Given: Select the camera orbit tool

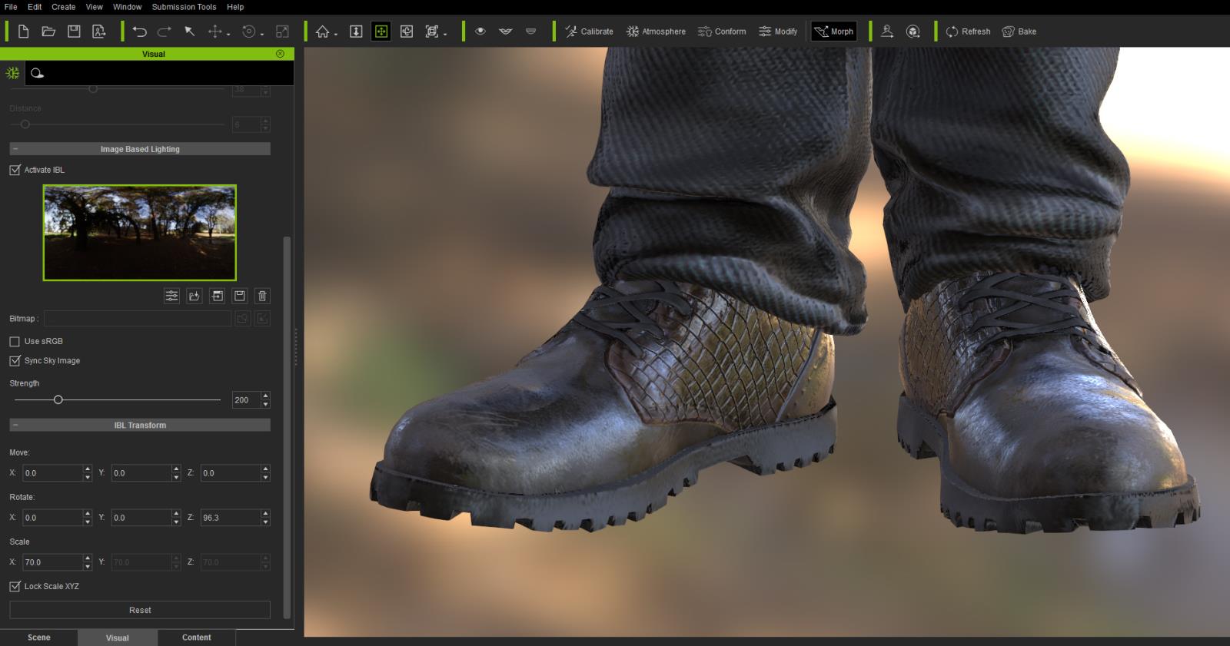Looking at the screenshot, I should click(x=407, y=31).
